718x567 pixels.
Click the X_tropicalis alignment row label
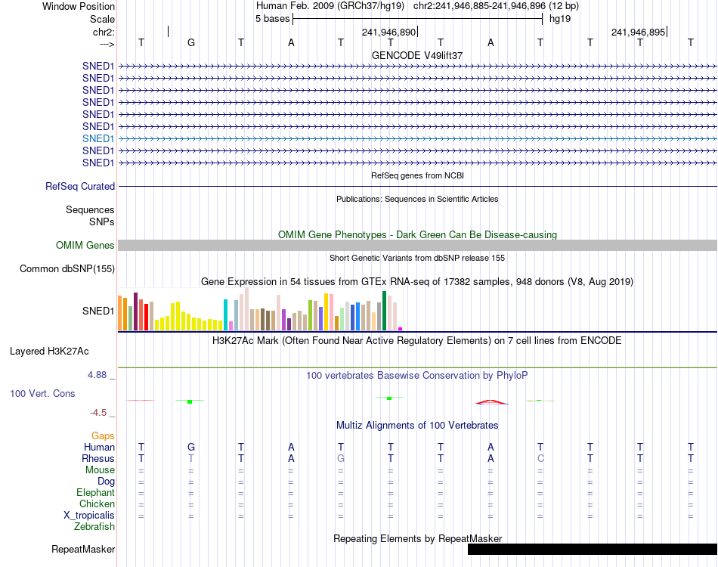click(x=89, y=516)
